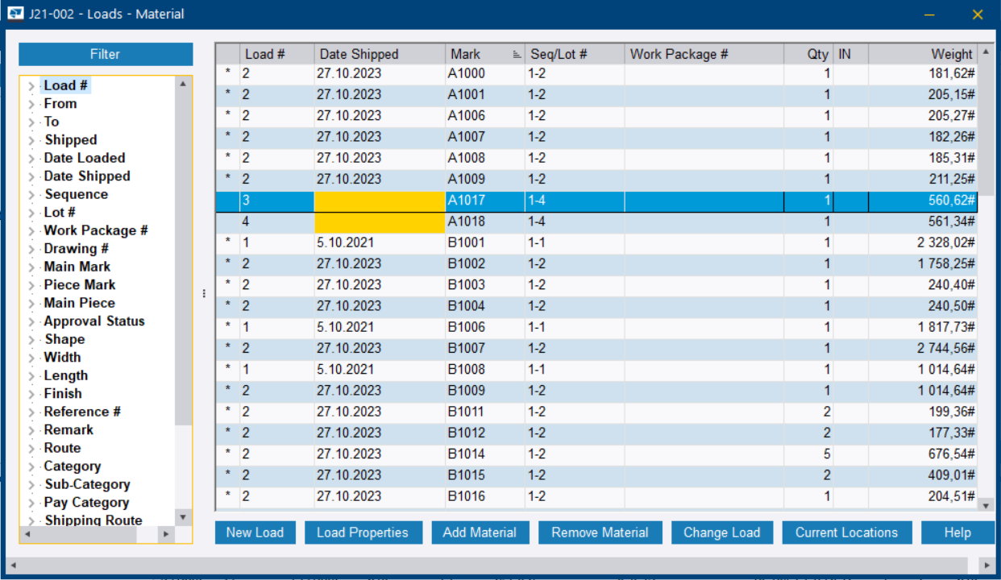Click the up arrow of the grid scrollbar
The image size is (1001, 580).
pos(984,52)
